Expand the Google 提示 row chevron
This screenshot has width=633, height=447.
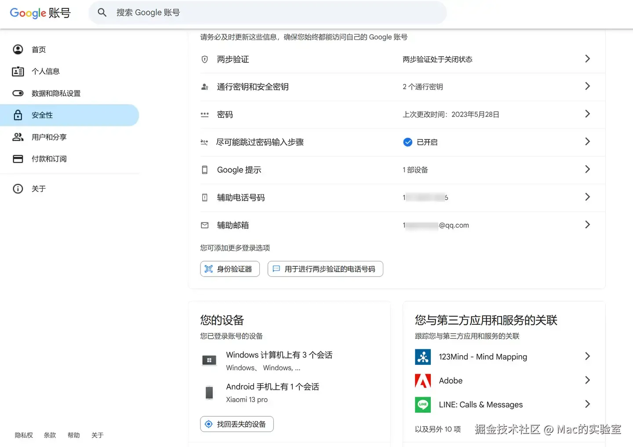[587, 170]
